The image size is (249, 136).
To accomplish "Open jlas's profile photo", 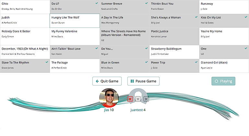I will pos(109,97).
